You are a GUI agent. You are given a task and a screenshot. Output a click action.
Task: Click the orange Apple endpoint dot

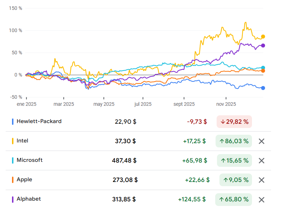click(x=263, y=71)
